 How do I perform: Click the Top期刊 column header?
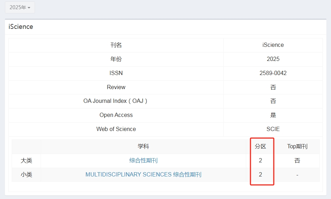297,147
